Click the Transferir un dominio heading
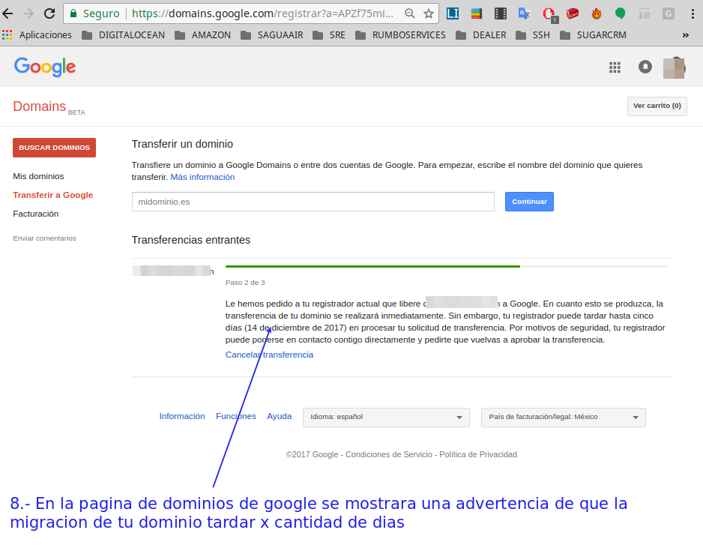The height and width of the screenshot is (548, 703). click(182, 144)
